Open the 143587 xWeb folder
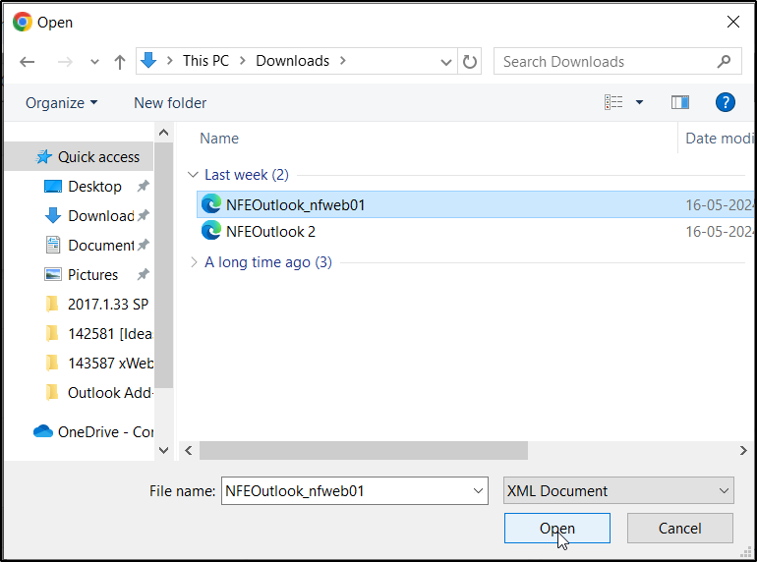This screenshot has width=757, height=562. 110,363
